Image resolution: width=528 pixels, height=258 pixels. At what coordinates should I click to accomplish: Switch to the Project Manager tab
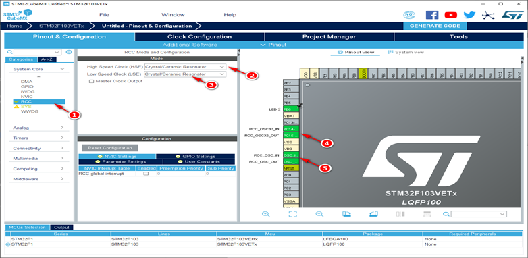pyautogui.click(x=329, y=36)
